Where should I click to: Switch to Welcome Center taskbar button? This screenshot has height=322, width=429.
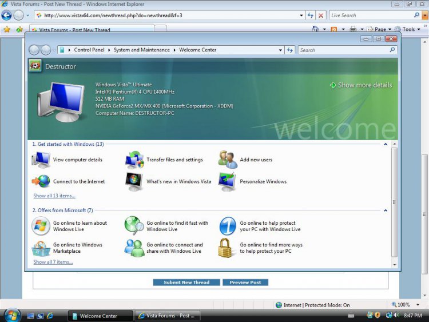coord(100,316)
